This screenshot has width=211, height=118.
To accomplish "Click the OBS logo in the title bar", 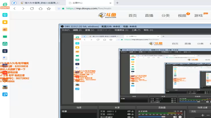I will (62, 26).
